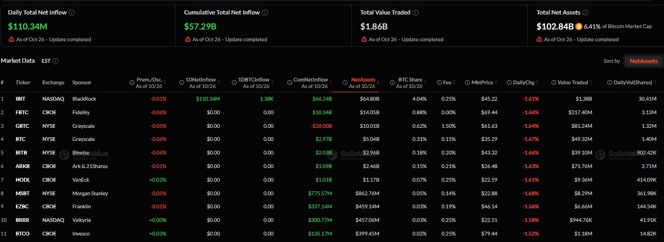
Task: Click the Exchange column header
Action: pyautogui.click(x=53, y=82)
